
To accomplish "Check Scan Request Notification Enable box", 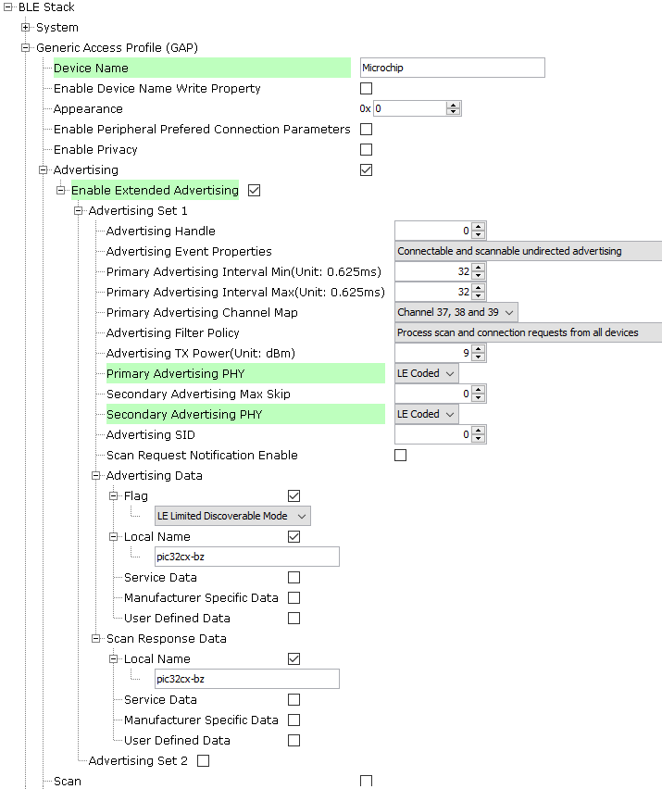I will pos(400,456).
